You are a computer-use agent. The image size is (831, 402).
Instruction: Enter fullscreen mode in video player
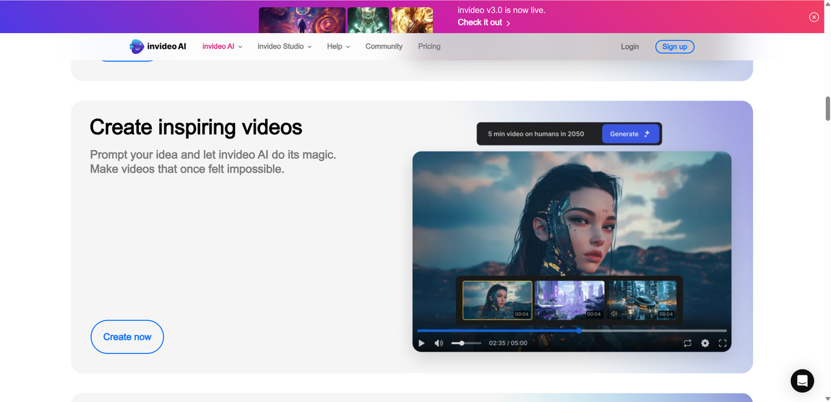723,343
